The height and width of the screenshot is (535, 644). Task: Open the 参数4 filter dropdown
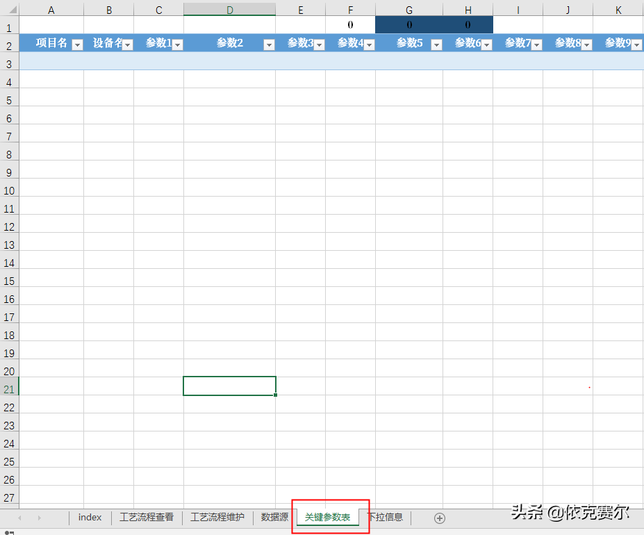coord(370,44)
